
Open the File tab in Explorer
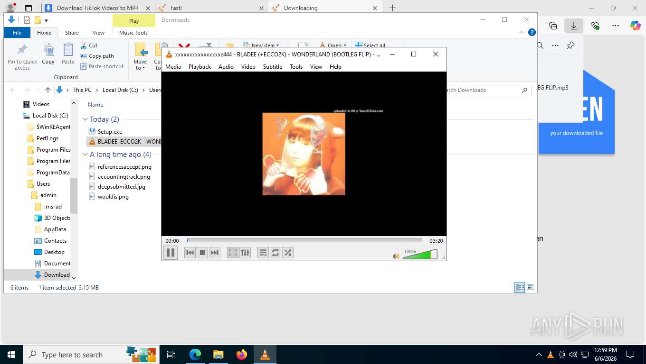point(17,33)
